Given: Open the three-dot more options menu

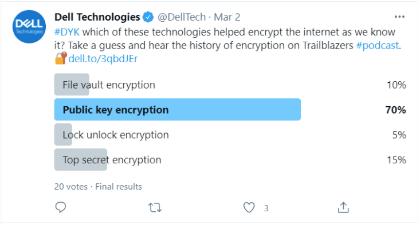Looking at the screenshot, I should pos(399,17).
